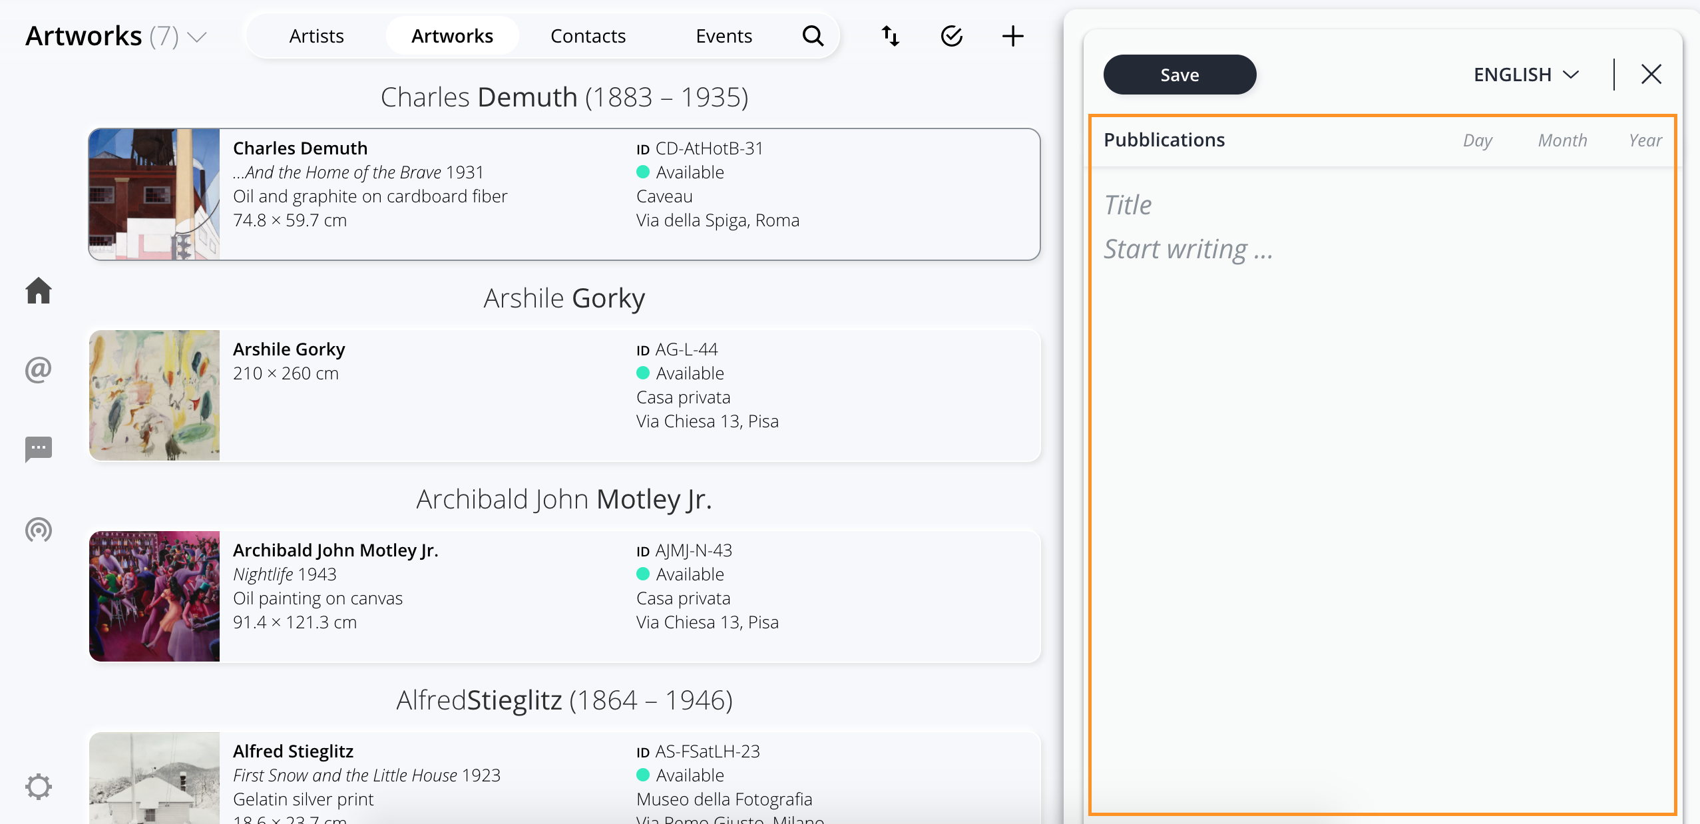Click Via della Spiga, Roma address
Viewport: 1700px width, 824px height.
718,220
